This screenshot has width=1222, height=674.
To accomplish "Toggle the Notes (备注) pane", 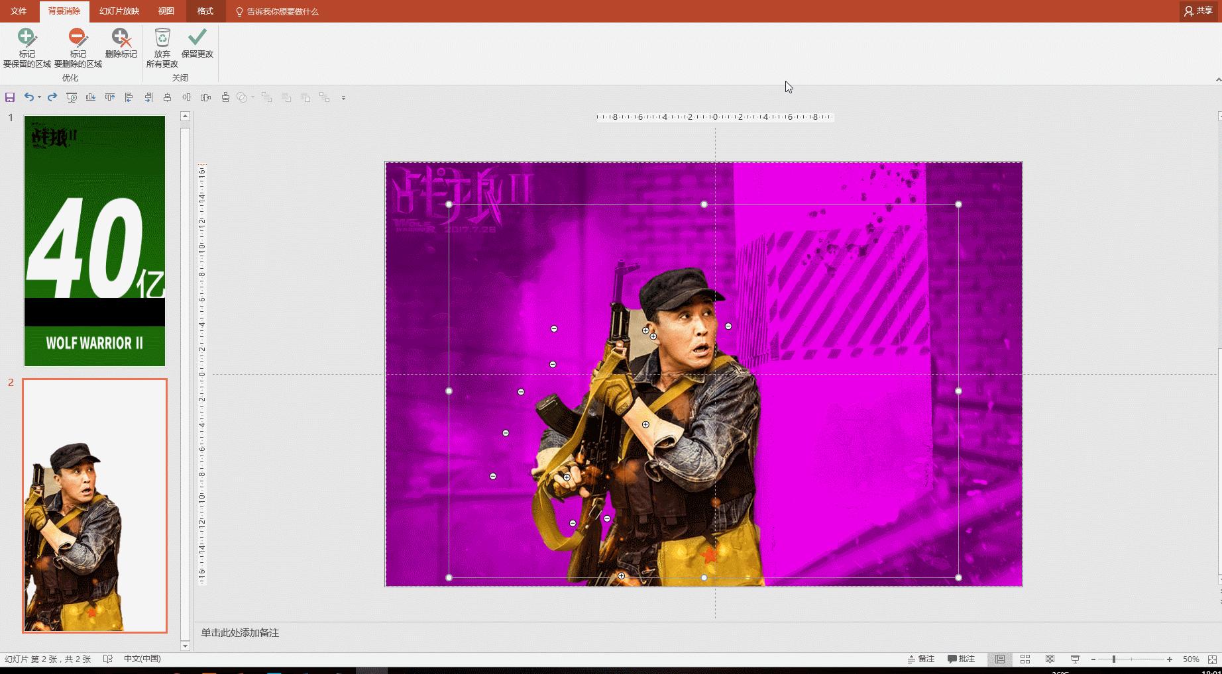I will pos(921,659).
